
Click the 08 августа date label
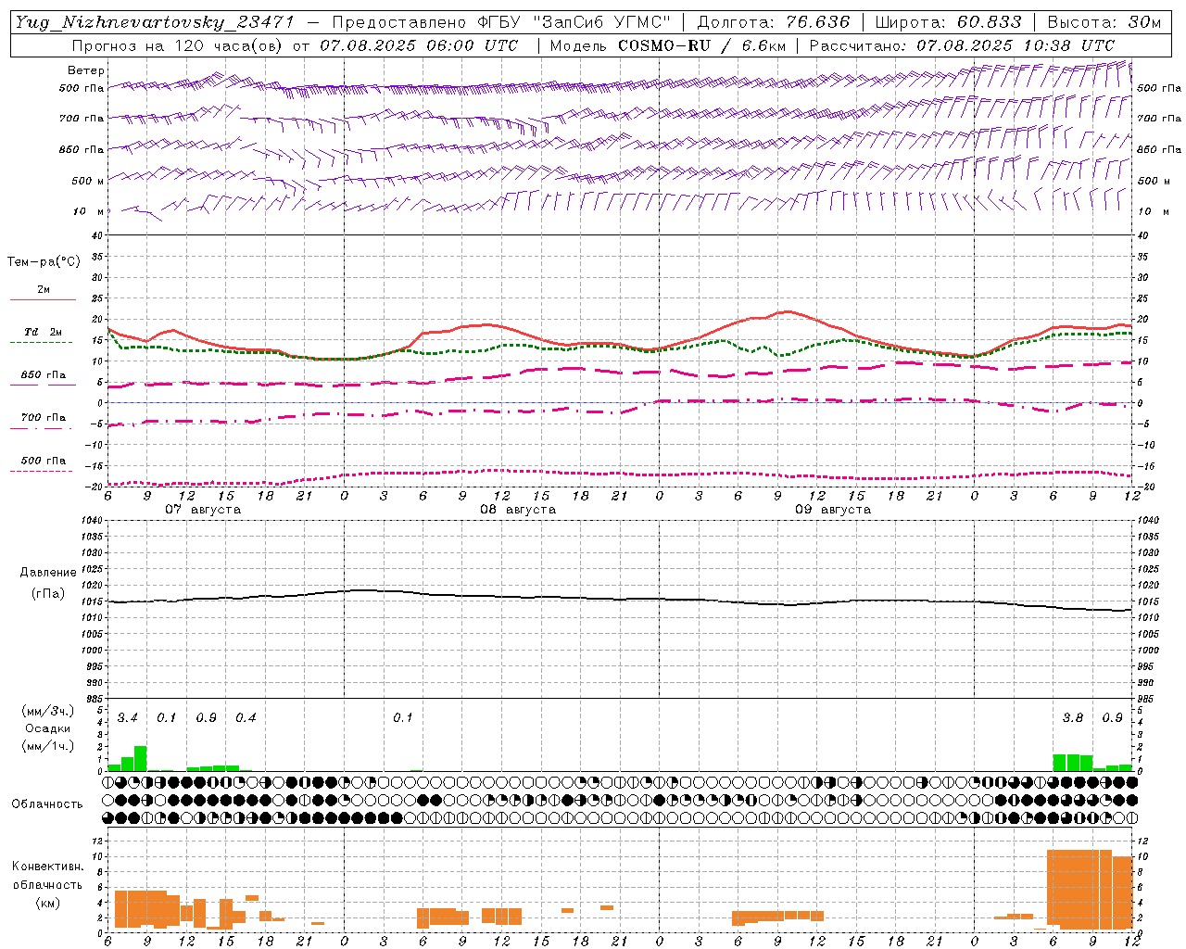pyautogui.click(x=518, y=509)
